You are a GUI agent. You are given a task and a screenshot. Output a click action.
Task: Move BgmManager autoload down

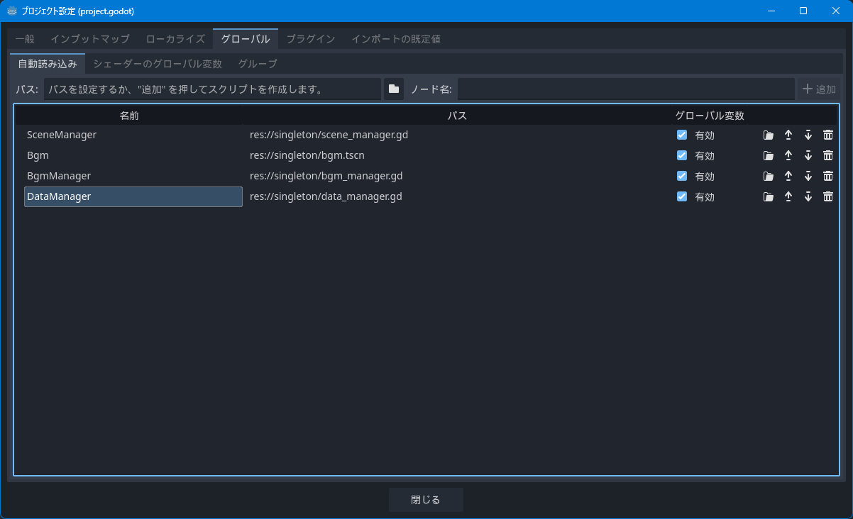[x=808, y=176]
